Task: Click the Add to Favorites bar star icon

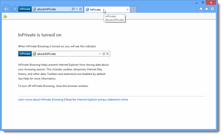Action: 5,16
